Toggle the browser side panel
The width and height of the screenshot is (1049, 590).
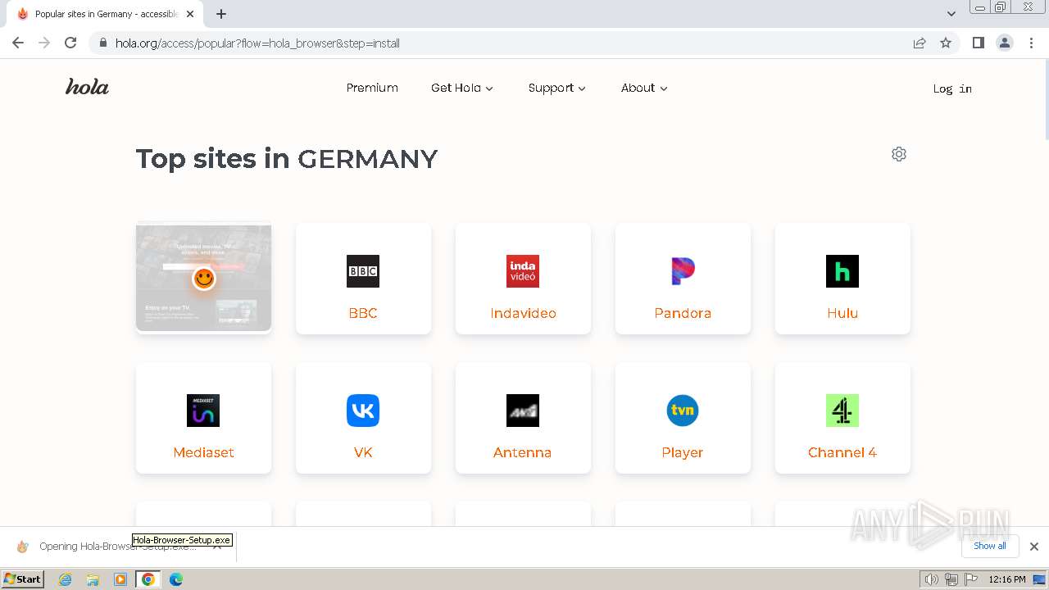point(978,43)
